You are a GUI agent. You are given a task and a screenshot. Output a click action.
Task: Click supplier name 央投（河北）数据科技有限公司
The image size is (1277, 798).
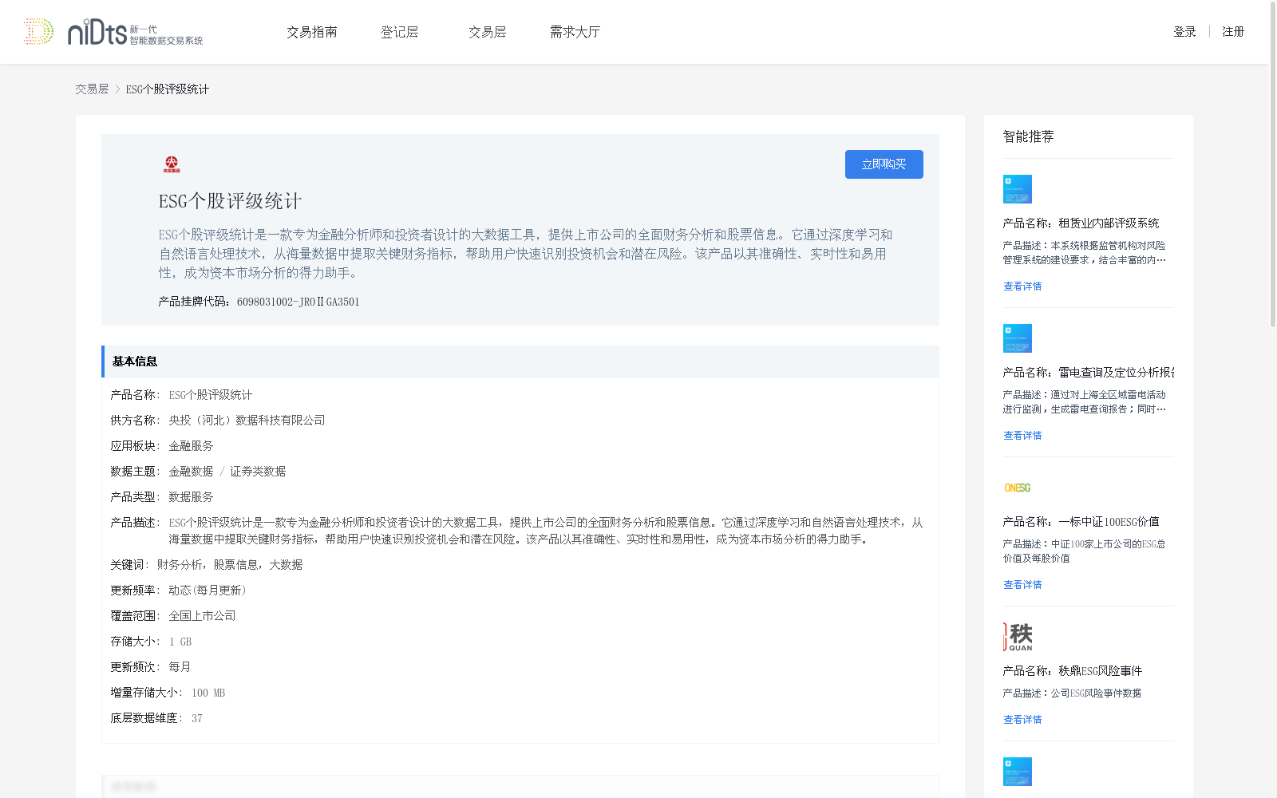click(x=247, y=421)
